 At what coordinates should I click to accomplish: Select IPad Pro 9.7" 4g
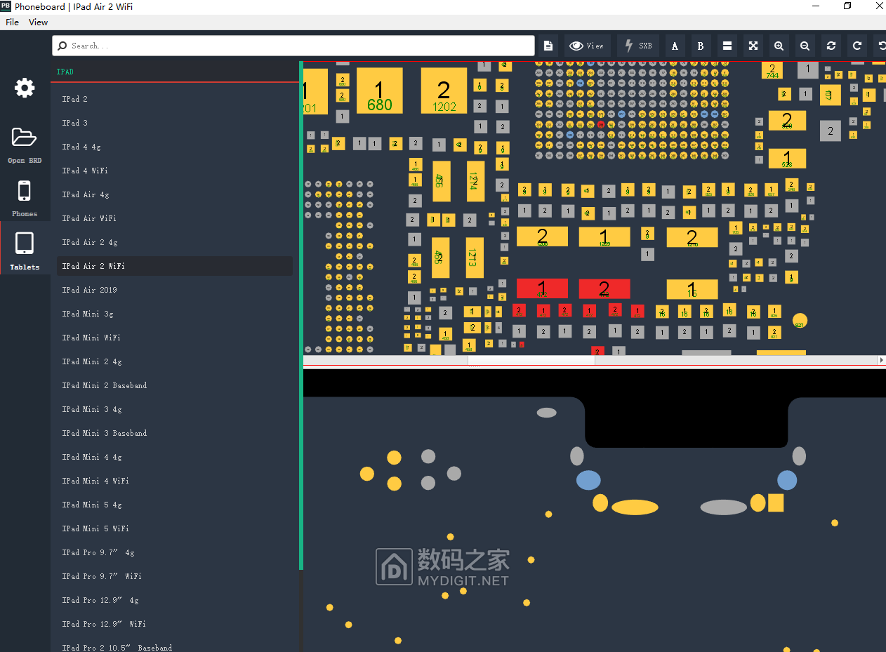[x=175, y=552]
